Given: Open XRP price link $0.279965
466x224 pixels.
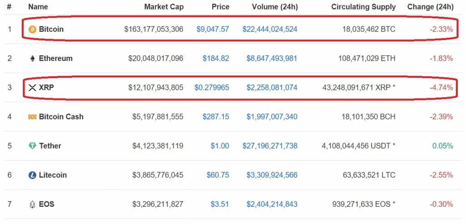Looking at the screenshot, I should coord(212,88).
